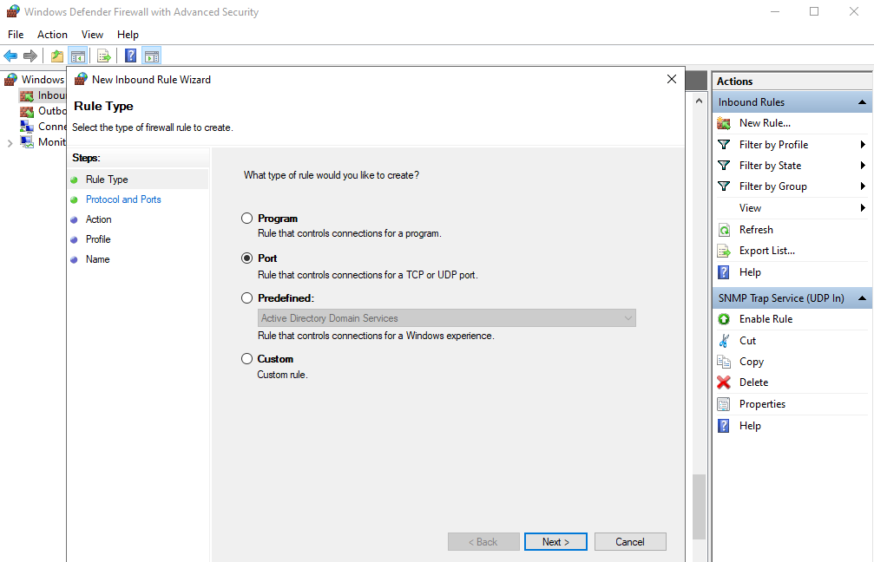874x562 pixels.
Task: Click the Refresh action label
Action: click(x=756, y=230)
